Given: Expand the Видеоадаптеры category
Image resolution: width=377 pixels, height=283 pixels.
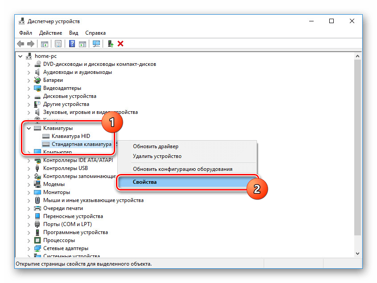Looking at the screenshot, I should (x=29, y=88).
